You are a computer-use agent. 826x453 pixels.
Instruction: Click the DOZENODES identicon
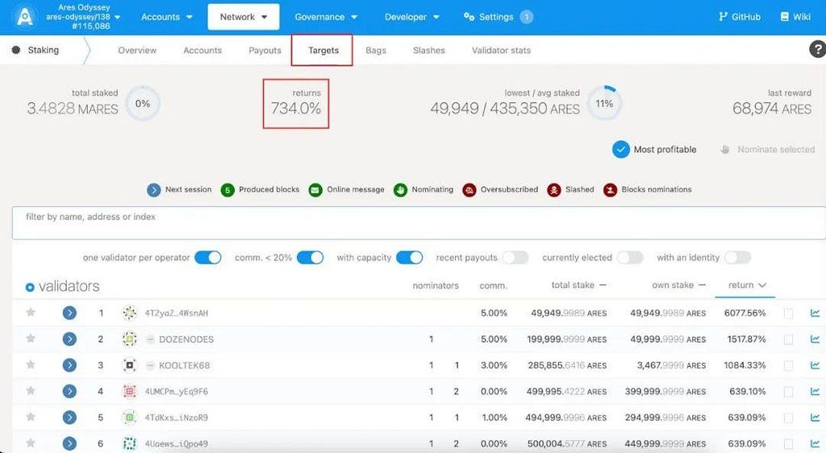pyautogui.click(x=129, y=339)
